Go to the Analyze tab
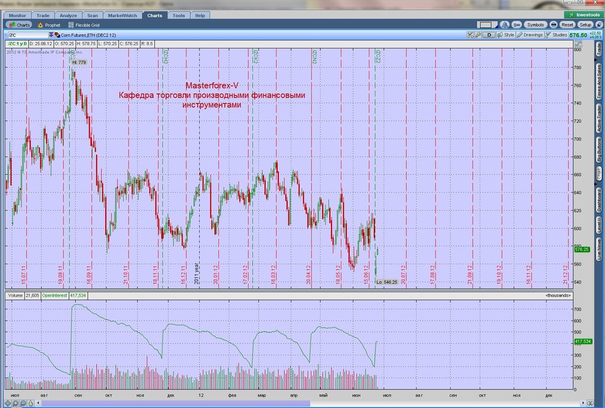605x408 pixels. [69, 15]
